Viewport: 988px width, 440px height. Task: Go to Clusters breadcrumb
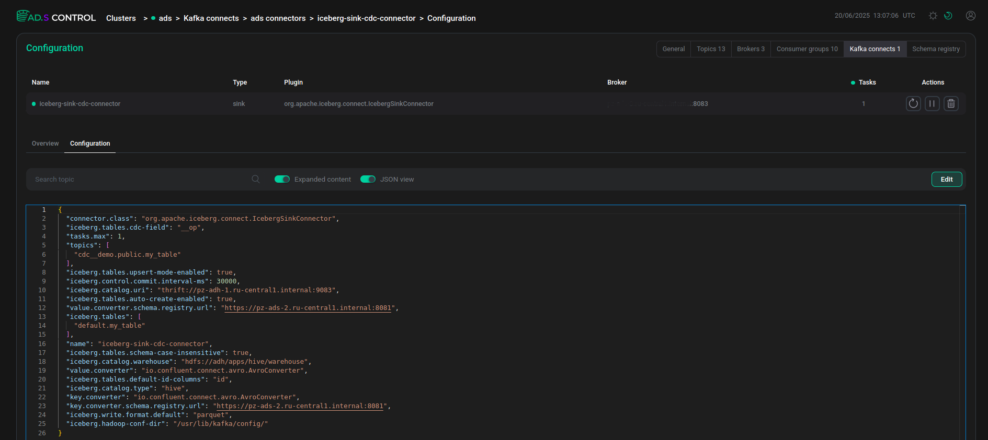point(121,18)
